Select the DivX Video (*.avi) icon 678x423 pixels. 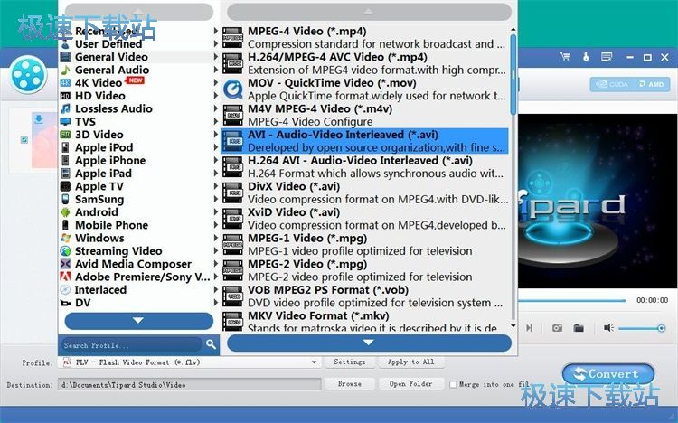pyautogui.click(x=232, y=193)
